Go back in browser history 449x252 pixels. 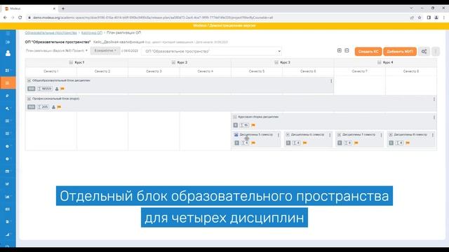[5, 17]
